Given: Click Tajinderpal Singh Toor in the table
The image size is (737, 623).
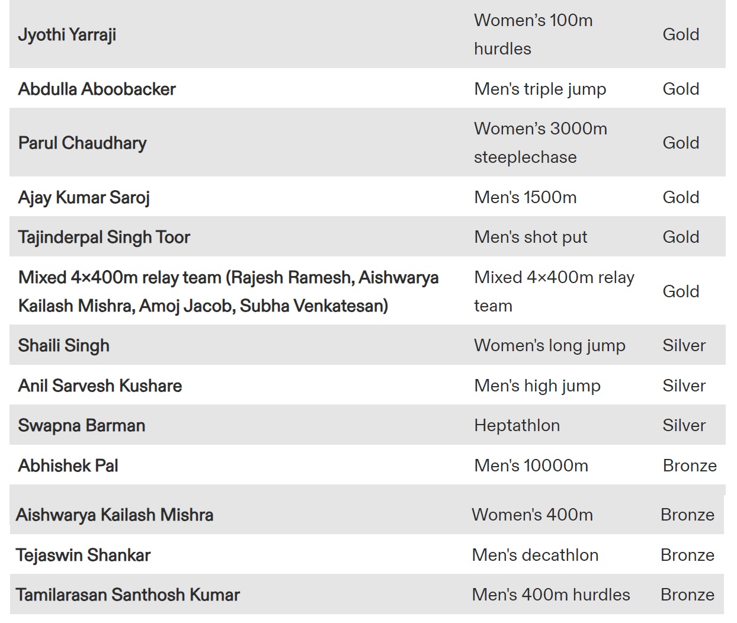Looking at the screenshot, I should pos(104,237).
